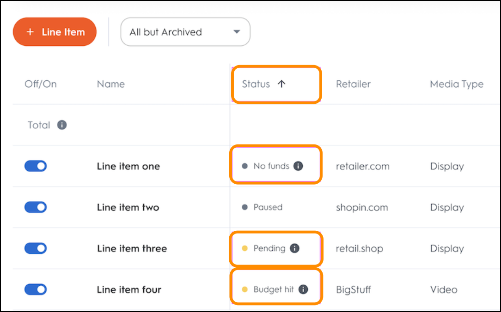Disable the Line item three switch

click(36, 248)
